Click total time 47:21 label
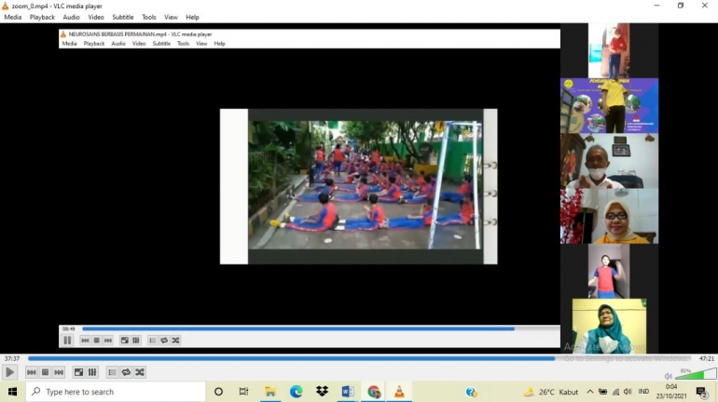The height and width of the screenshot is (402, 718). pos(707,358)
